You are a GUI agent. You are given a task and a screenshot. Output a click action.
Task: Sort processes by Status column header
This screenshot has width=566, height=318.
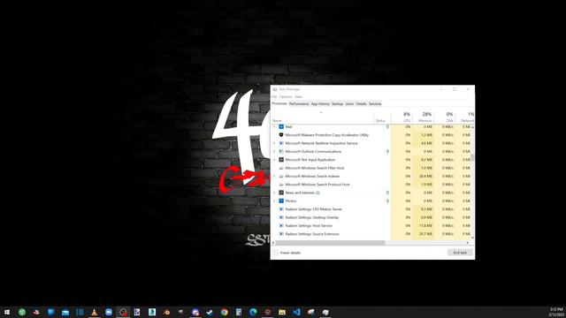coord(383,117)
